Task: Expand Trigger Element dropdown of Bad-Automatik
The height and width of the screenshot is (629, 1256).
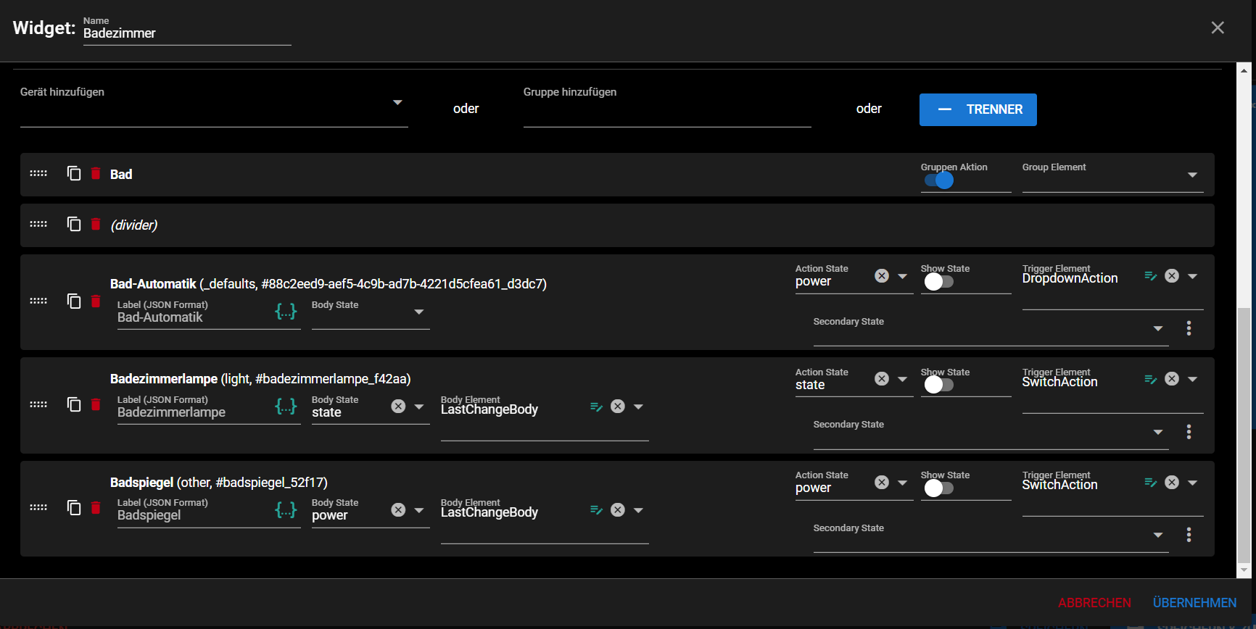Action: pyautogui.click(x=1193, y=276)
